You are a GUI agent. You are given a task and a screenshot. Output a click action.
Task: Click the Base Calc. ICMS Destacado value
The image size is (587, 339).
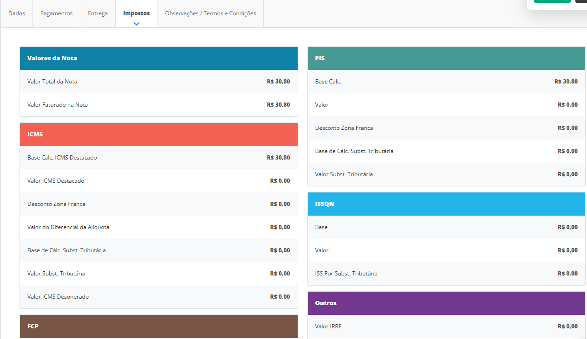pyautogui.click(x=278, y=158)
